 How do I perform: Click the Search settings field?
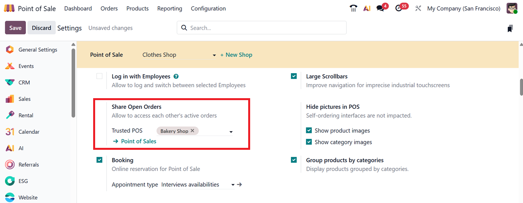pos(266,28)
